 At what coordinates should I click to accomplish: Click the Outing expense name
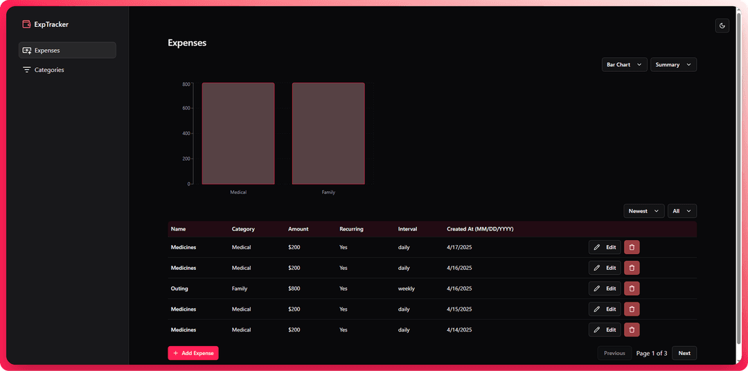pyautogui.click(x=179, y=289)
